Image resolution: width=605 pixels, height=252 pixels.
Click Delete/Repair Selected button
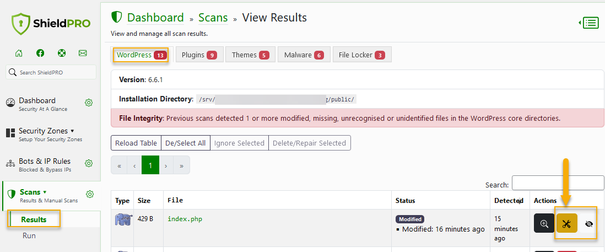click(310, 143)
